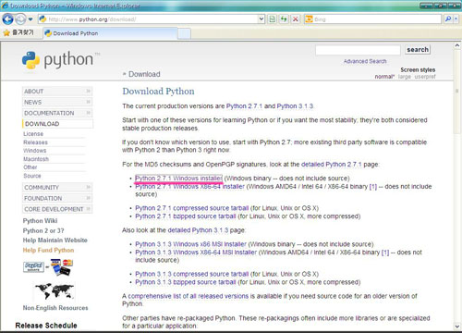462x333 pixels.
Task: Open the Advanced Search link
Action: [x=365, y=61]
